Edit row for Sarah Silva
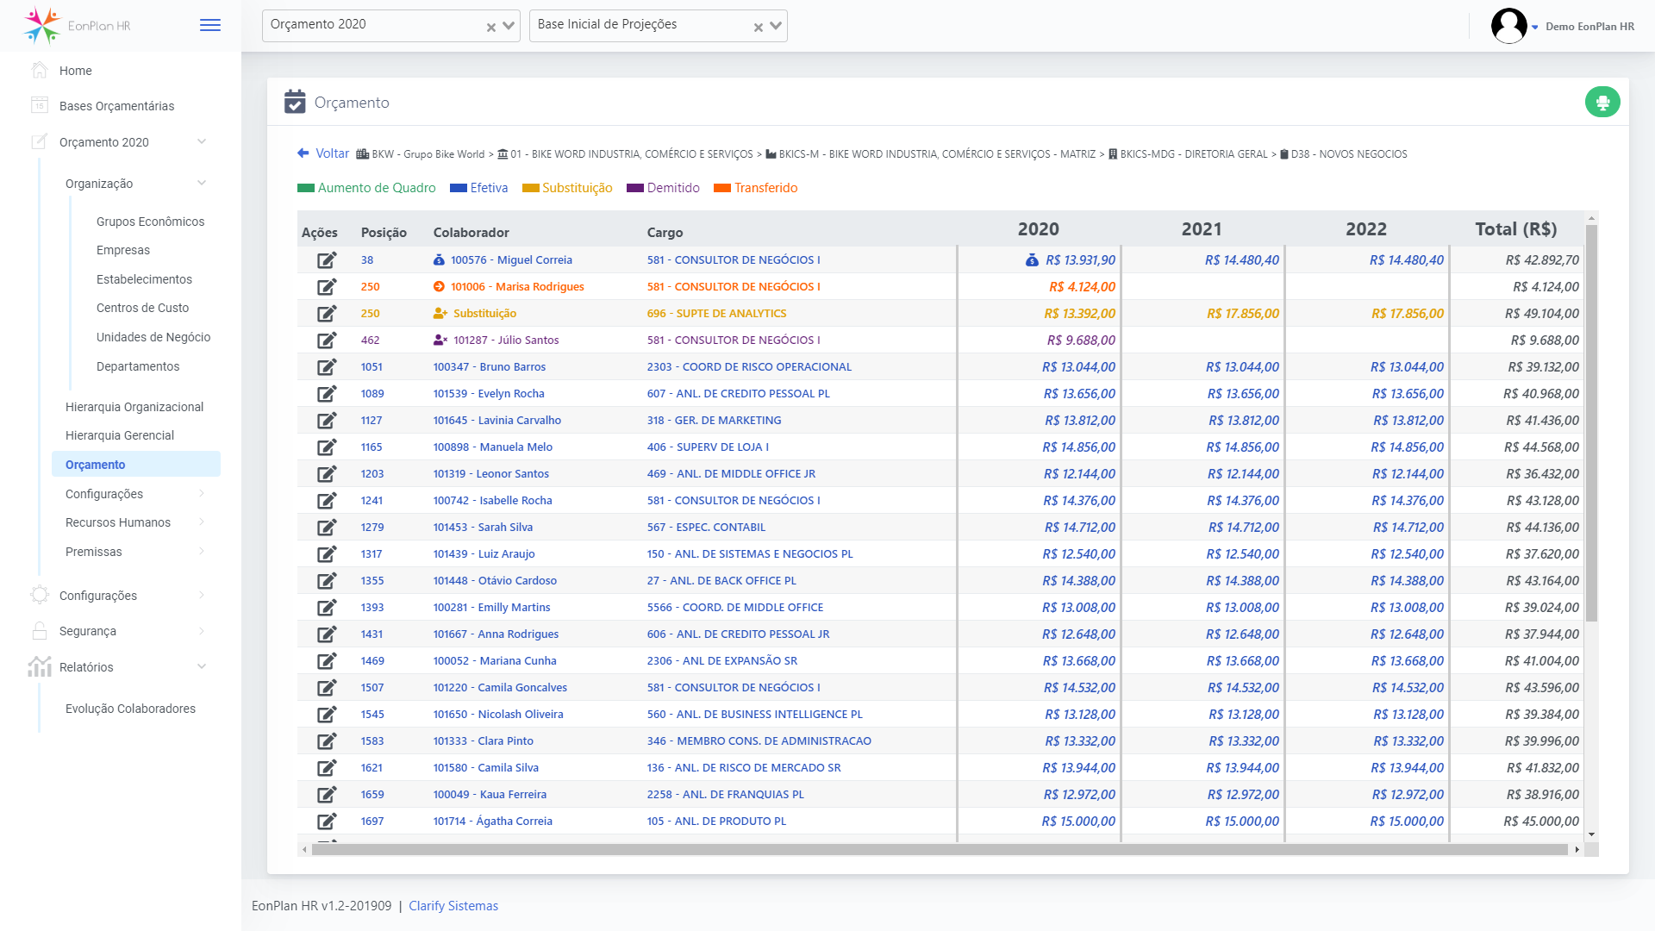Viewport: 1655px width, 931px height. coord(327,528)
